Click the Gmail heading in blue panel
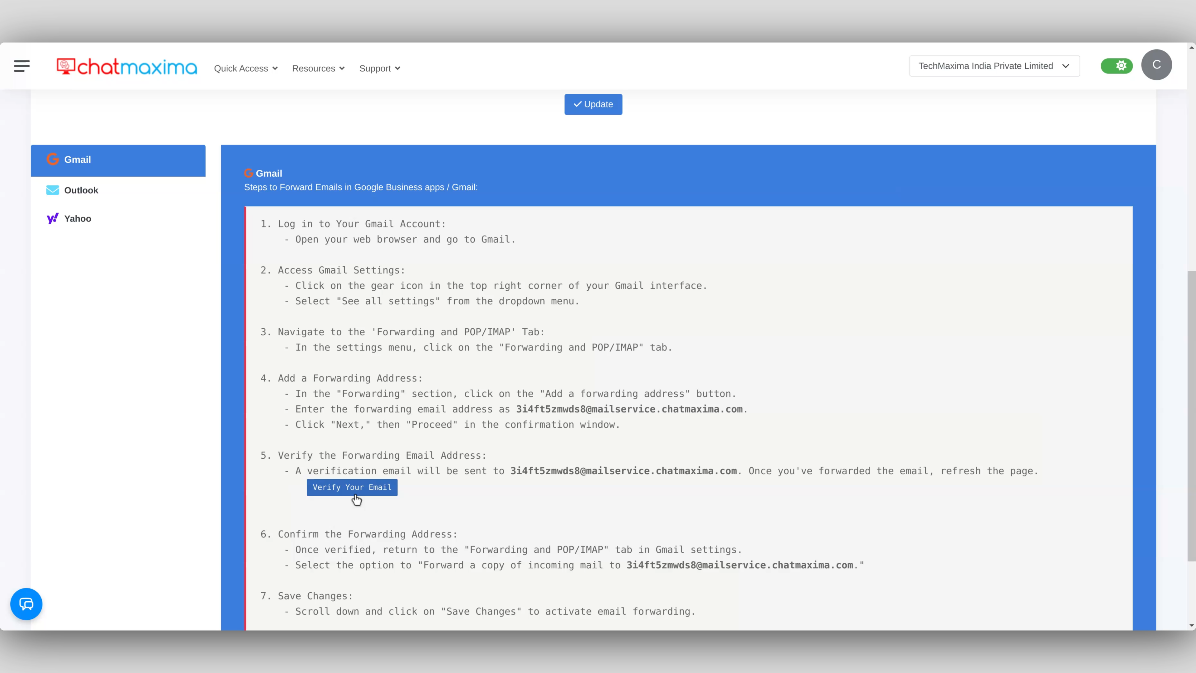Viewport: 1196px width, 673px height. pyautogui.click(x=263, y=173)
